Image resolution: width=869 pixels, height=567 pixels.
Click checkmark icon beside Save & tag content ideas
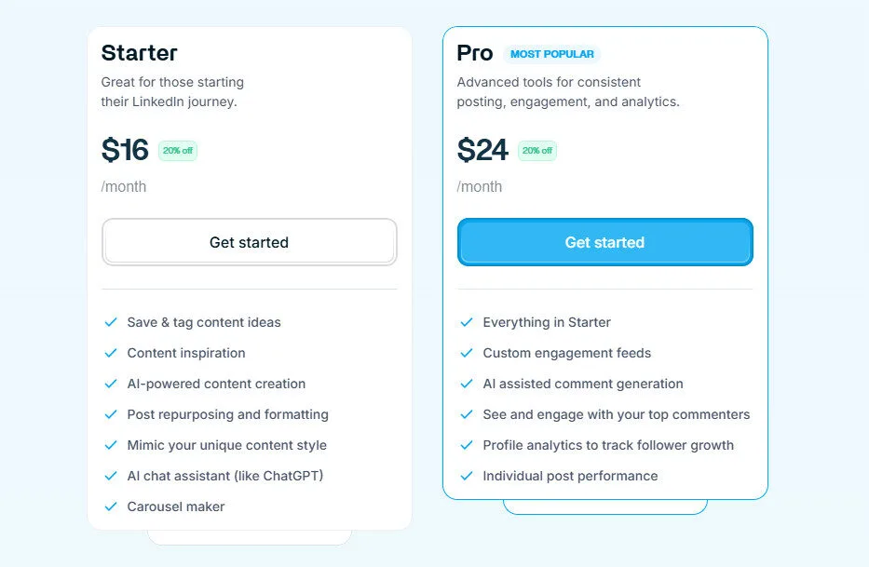click(111, 322)
